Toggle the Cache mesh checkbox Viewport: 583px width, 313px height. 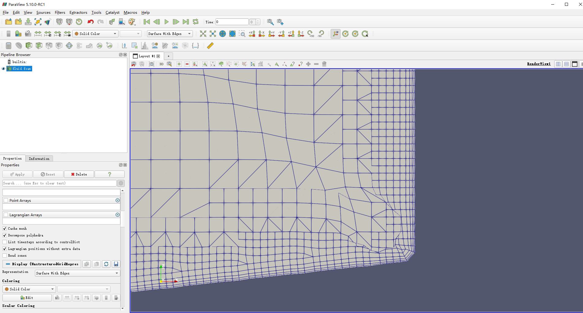click(5, 228)
